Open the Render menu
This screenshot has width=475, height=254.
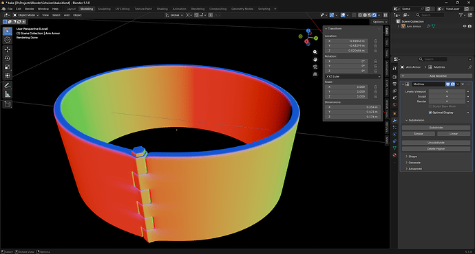pos(30,9)
